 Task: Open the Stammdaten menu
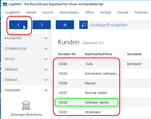pos(69,12)
